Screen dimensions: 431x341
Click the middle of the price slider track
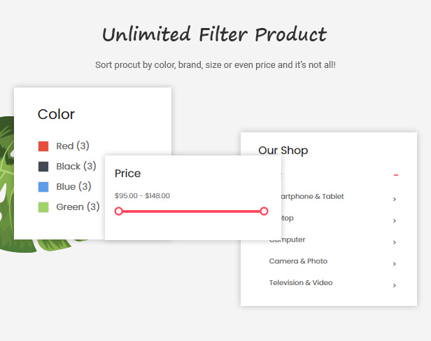pyautogui.click(x=191, y=211)
